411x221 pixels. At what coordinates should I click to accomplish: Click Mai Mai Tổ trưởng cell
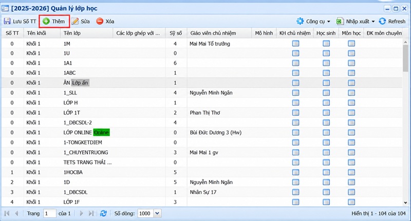click(x=210, y=44)
